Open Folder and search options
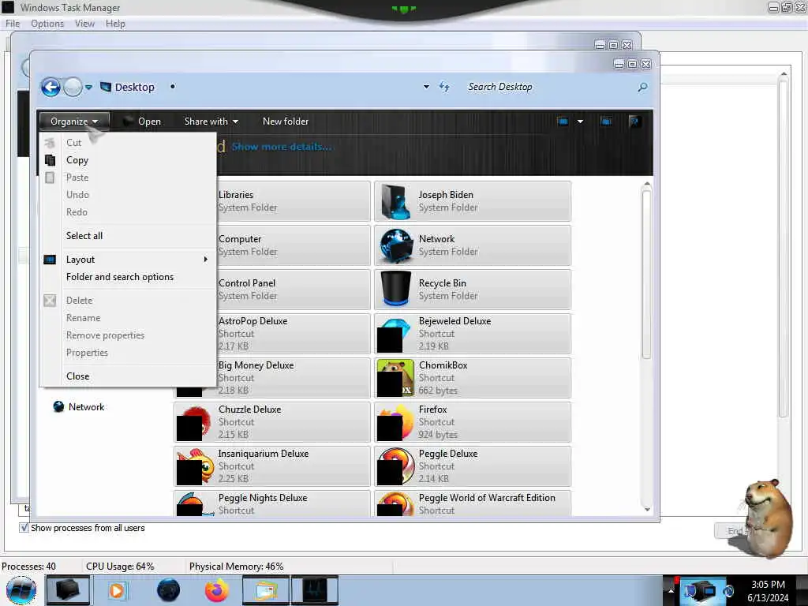808x606 pixels. 128,277
